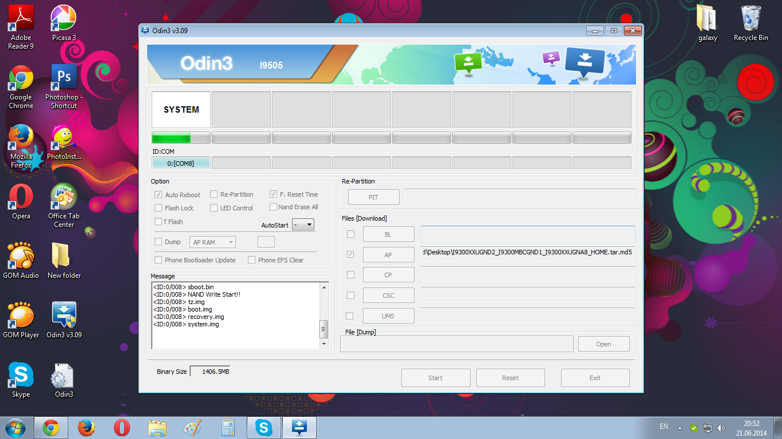Toggle the F. Reset Time checkbox
The width and height of the screenshot is (782, 439).
pos(273,194)
